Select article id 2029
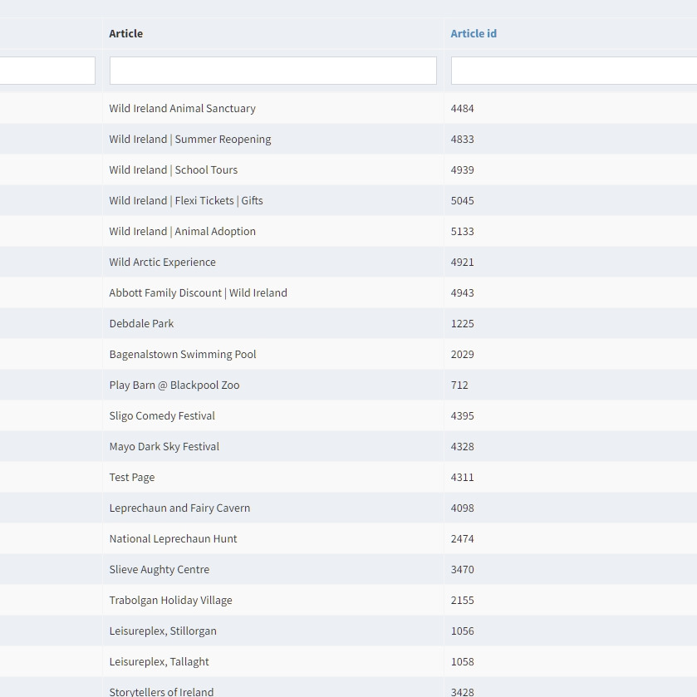697x697 pixels. point(462,354)
